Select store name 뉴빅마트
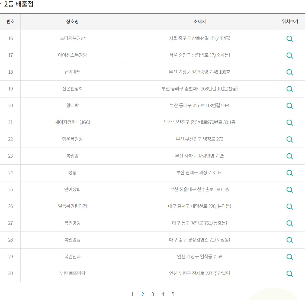Viewport: 305px width, 300px height. [72, 72]
